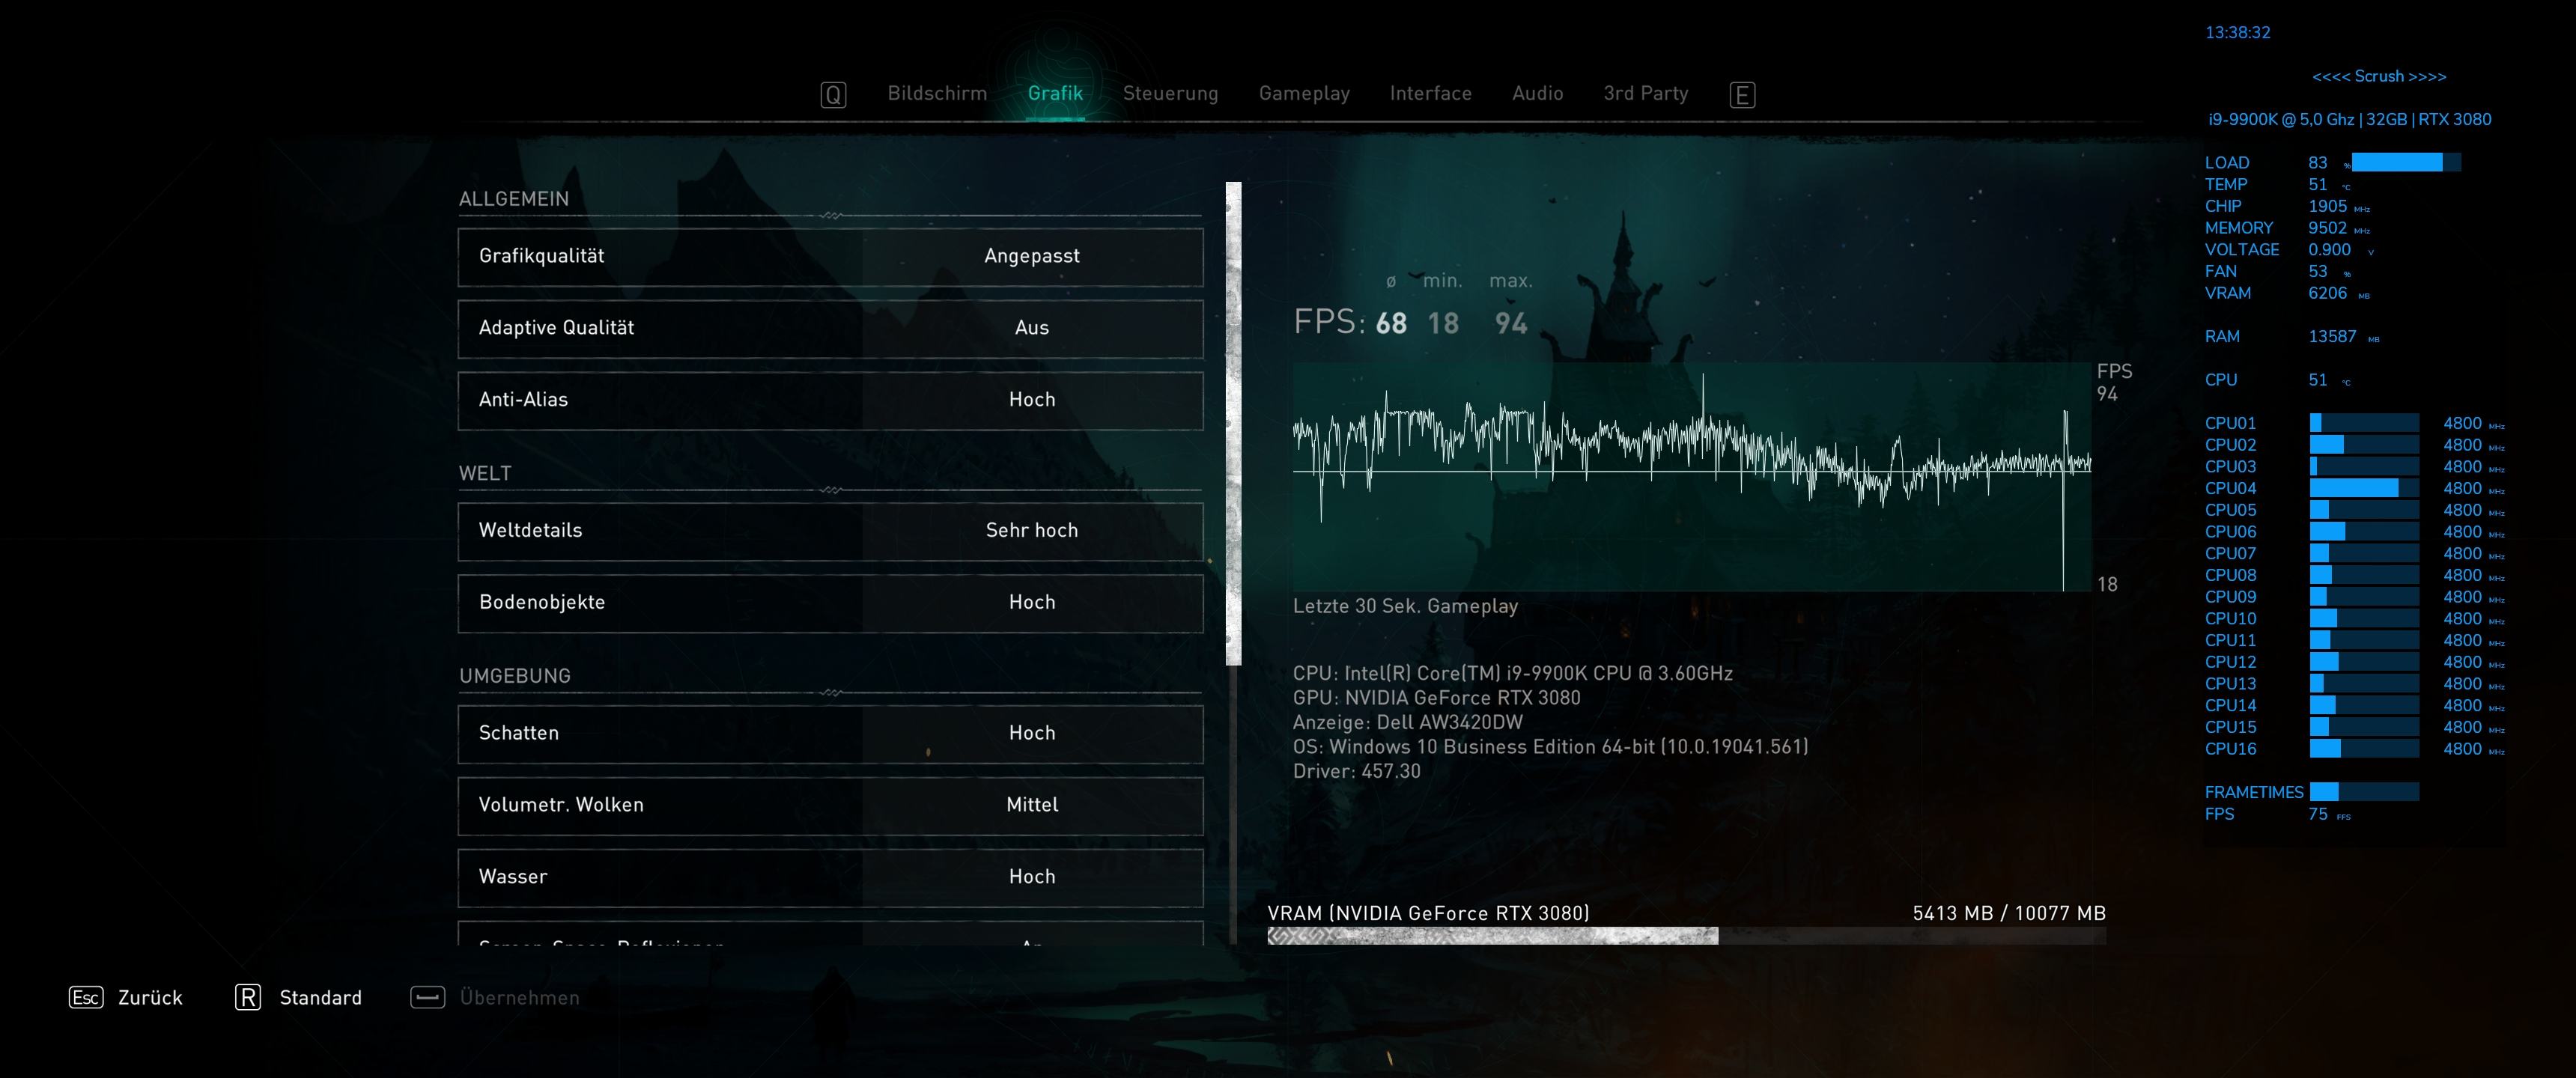Click the UMGEBUNG section header
The height and width of the screenshot is (1078, 2576).
(515, 675)
